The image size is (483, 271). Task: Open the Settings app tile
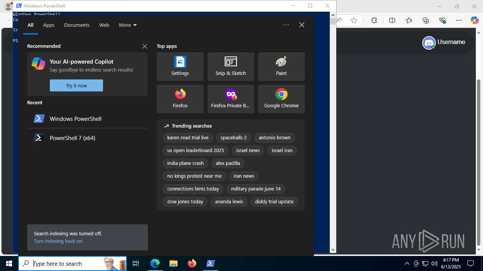click(x=180, y=67)
